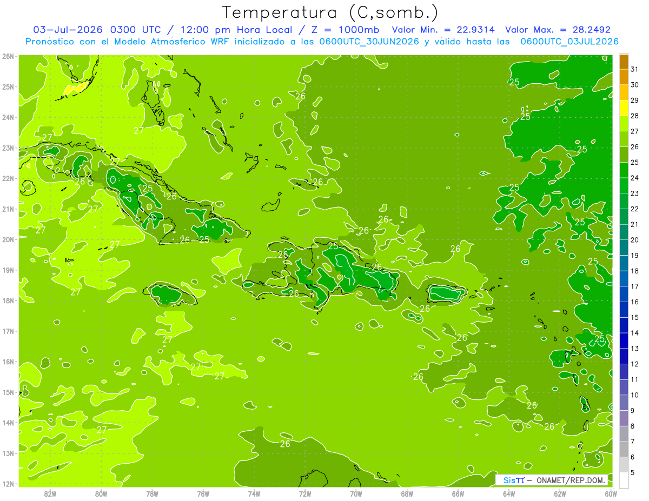The width and height of the screenshot is (649, 501).
Task: Click the 23 label on the color scale
Action: click(x=635, y=193)
